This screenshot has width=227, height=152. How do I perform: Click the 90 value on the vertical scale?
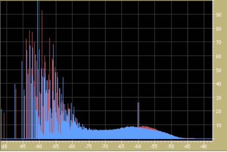218,15
